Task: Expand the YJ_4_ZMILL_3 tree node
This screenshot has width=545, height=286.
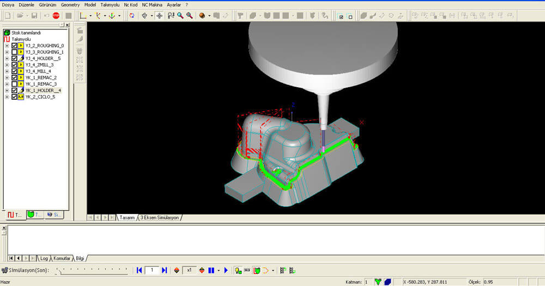Action: (7, 65)
